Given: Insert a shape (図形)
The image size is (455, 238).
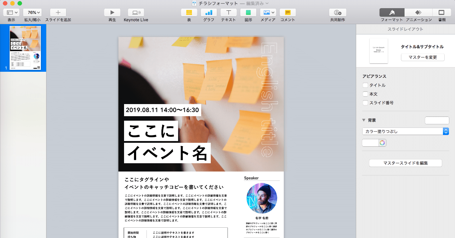Looking at the screenshot, I should click(248, 12).
